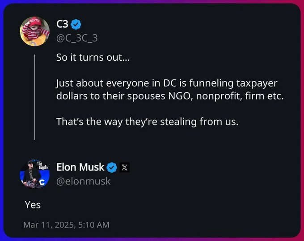This screenshot has width=304, height=241.
Task: Click the line mentioning spouses NGO, nonprofit, firm
Action: pos(170,96)
